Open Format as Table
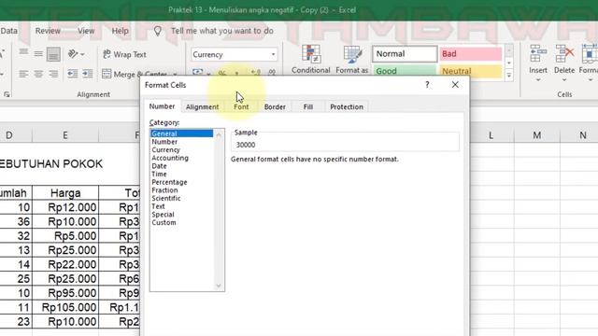Screen dimensions: 598x336 pyautogui.click(x=352, y=60)
